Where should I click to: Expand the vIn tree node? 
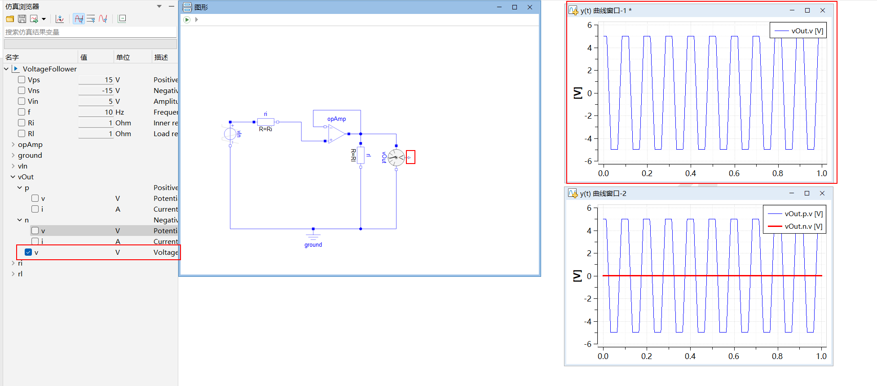(13, 166)
